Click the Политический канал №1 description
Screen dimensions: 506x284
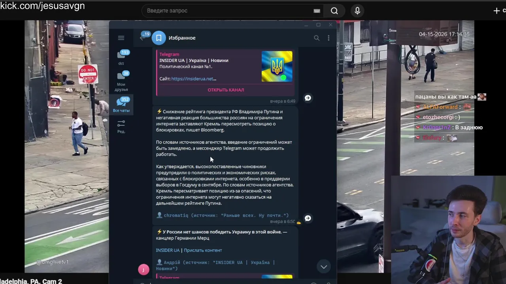tap(186, 67)
